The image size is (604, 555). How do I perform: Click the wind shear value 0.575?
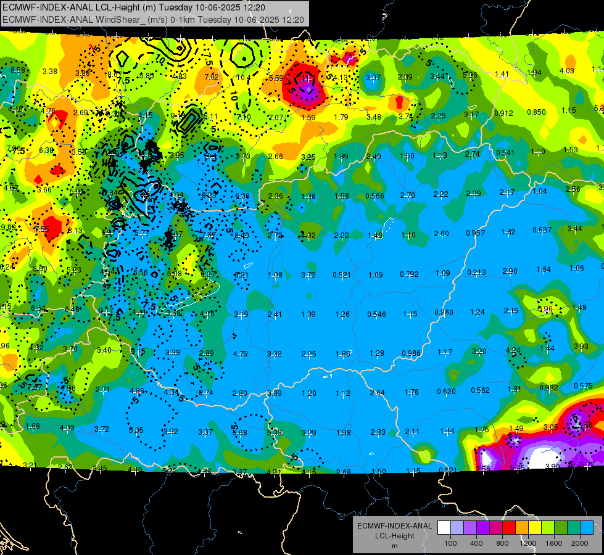pyautogui.click(x=583, y=386)
